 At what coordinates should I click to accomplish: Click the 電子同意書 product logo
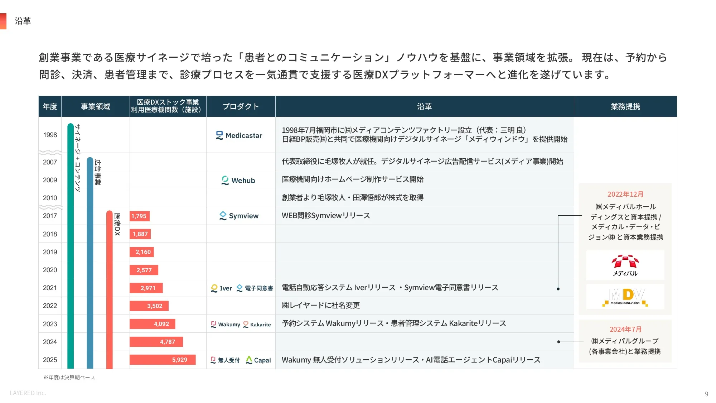coord(255,288)
